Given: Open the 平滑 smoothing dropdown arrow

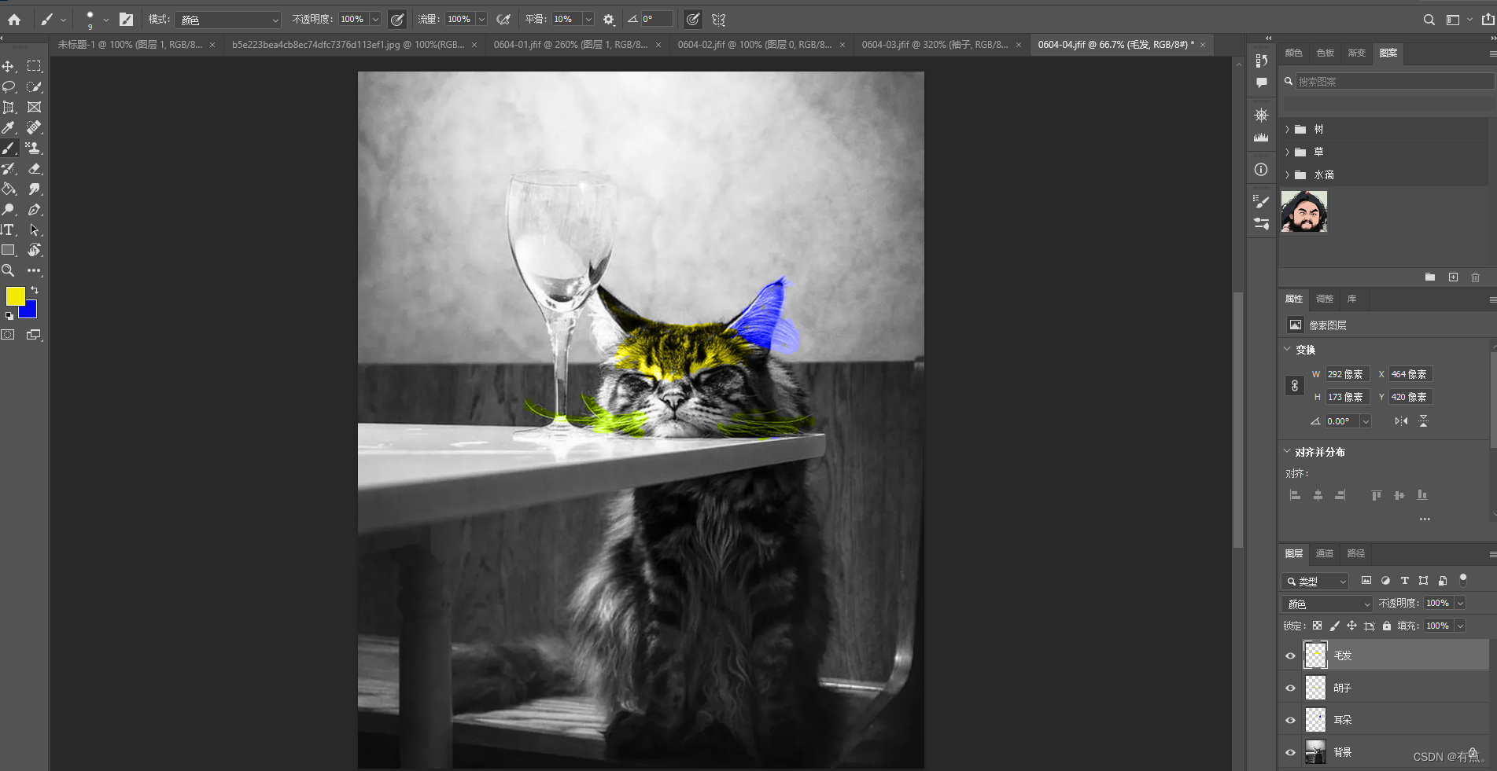Looking at the screenshot, I should click(x=588, y=20).
